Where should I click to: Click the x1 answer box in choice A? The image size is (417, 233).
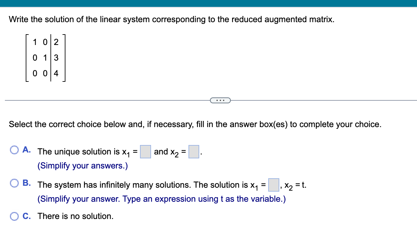pyautogui.click(x=145, y=152)
